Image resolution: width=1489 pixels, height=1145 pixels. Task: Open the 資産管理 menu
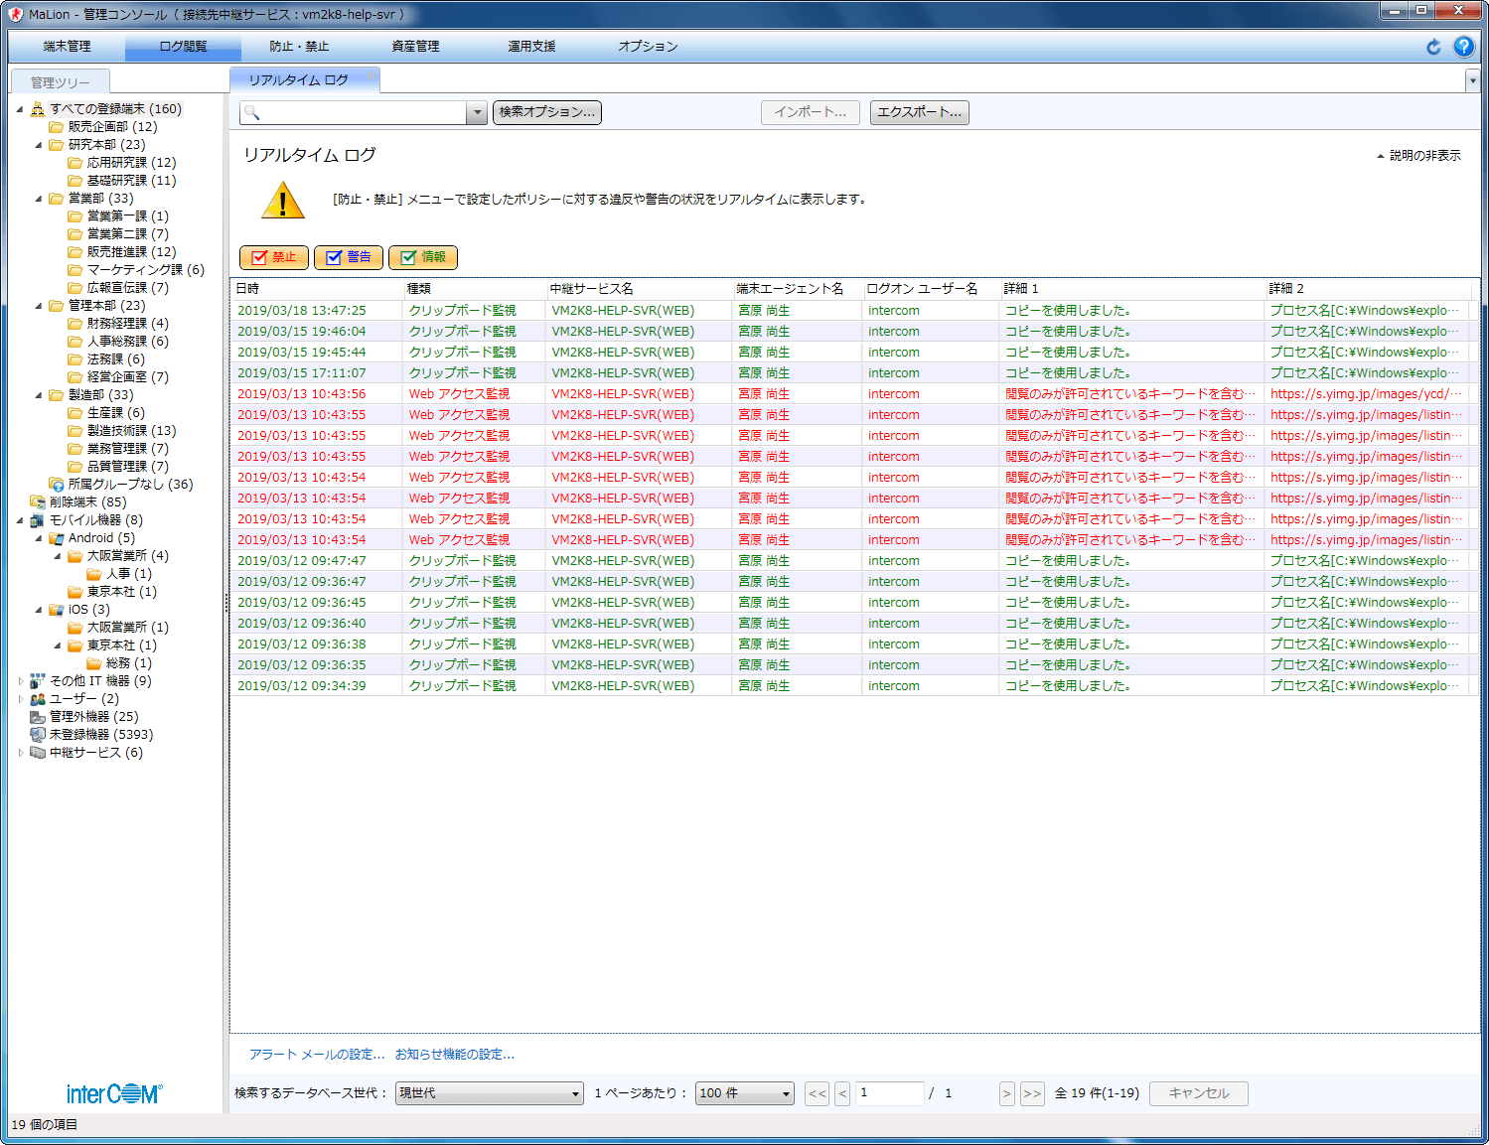coord(415,47)
